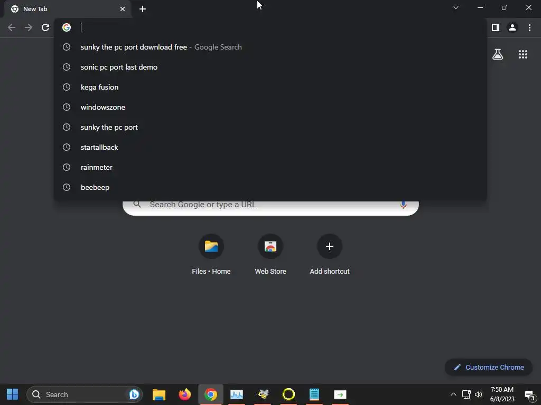Click the browser forward arrow
The image size is (541, 405).
[29, 27]
